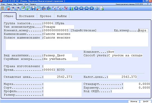Click the Тип номенклатуры field Товары

(x=59, y=27)
